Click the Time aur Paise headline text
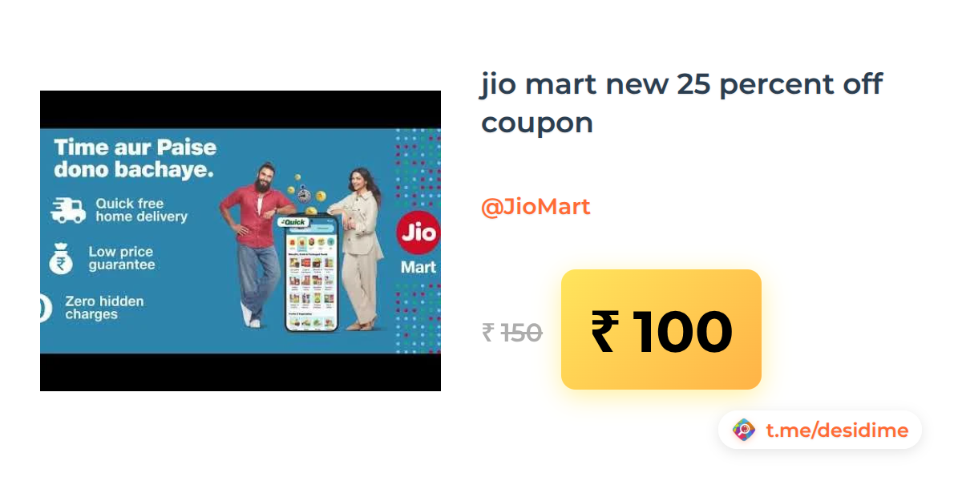The height and width of the screenshot is (481, 962). (x=135, y=159)
